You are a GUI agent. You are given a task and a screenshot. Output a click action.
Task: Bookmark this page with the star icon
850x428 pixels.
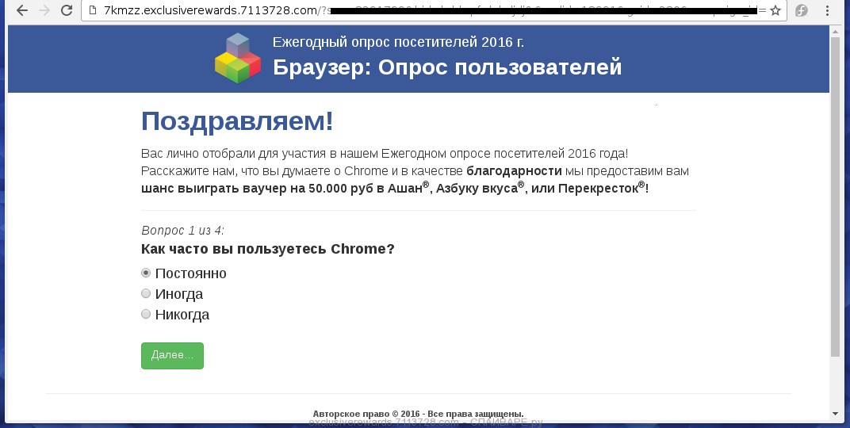click(775, 11)
